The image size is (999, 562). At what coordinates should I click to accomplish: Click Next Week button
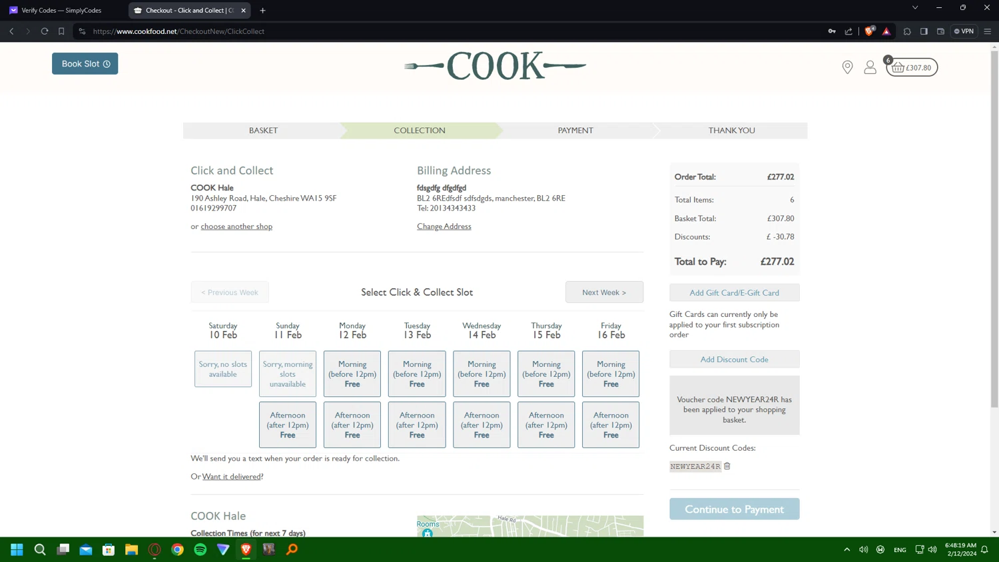[x=604, y=292]
